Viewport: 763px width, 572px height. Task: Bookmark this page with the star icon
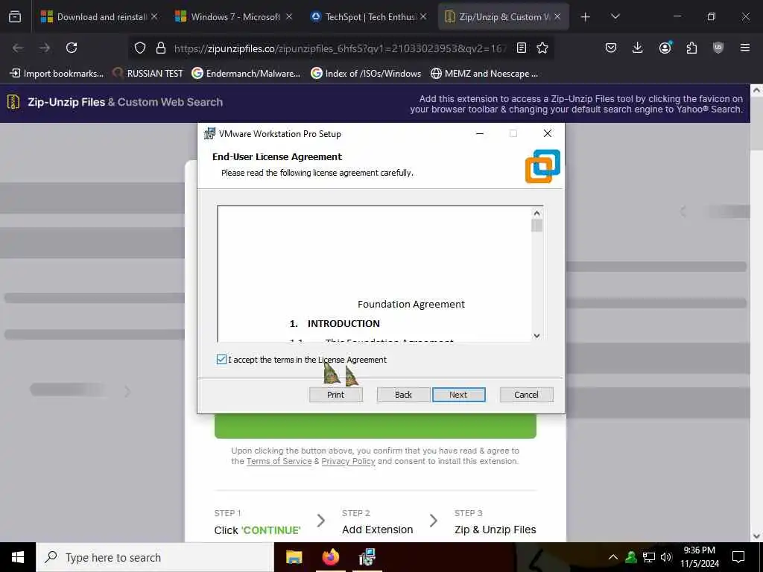point(542,48)
